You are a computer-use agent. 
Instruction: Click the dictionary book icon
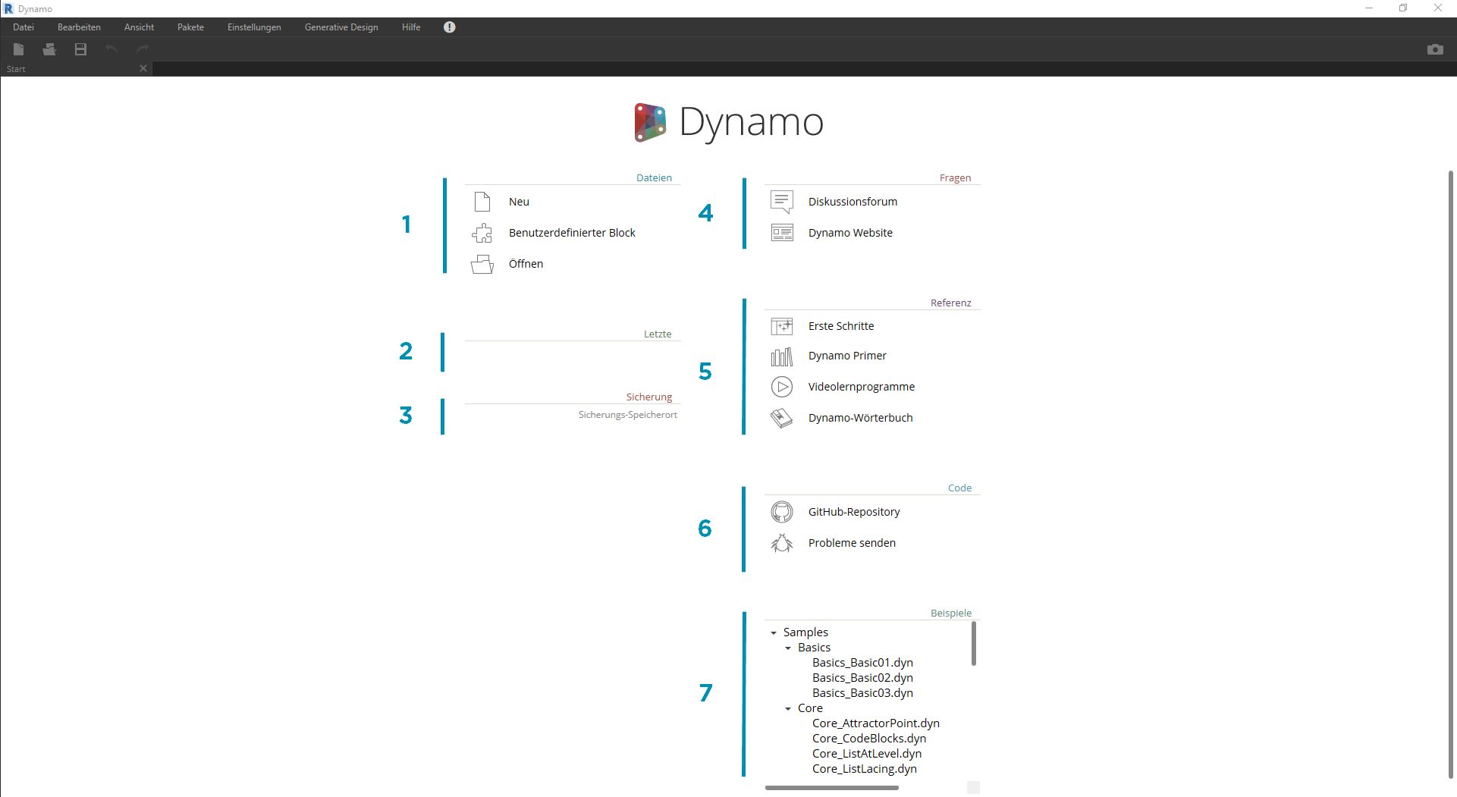pos(782,418)
